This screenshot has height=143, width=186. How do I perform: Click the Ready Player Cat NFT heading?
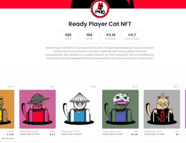tap(100, 24)
